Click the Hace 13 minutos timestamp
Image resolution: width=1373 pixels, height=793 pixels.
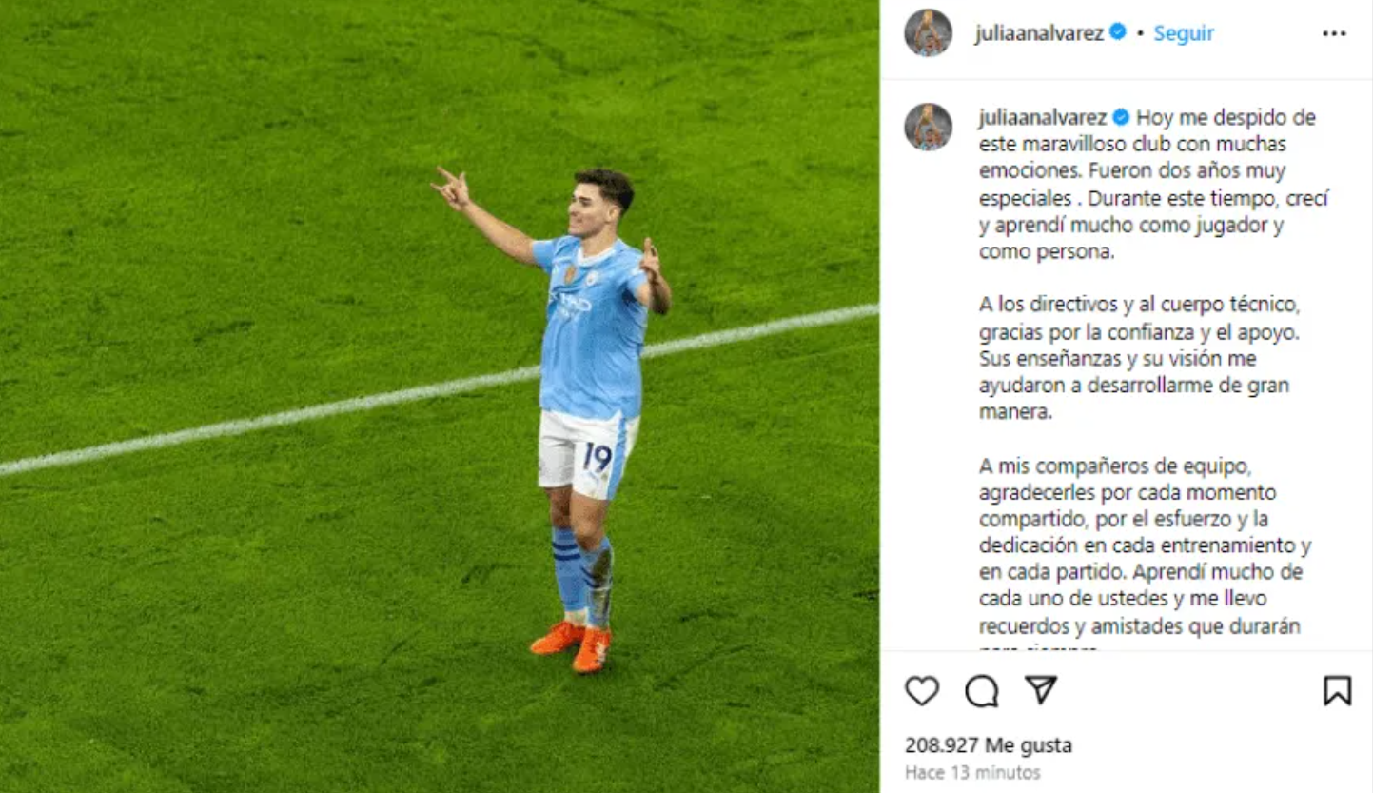tap(972, 772)
